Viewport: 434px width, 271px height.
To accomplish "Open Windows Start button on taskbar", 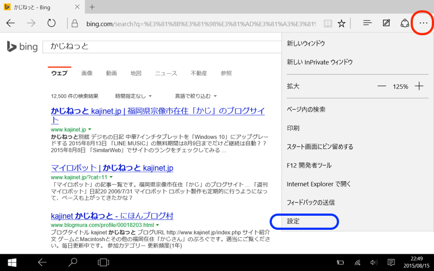I will point(11,262).
